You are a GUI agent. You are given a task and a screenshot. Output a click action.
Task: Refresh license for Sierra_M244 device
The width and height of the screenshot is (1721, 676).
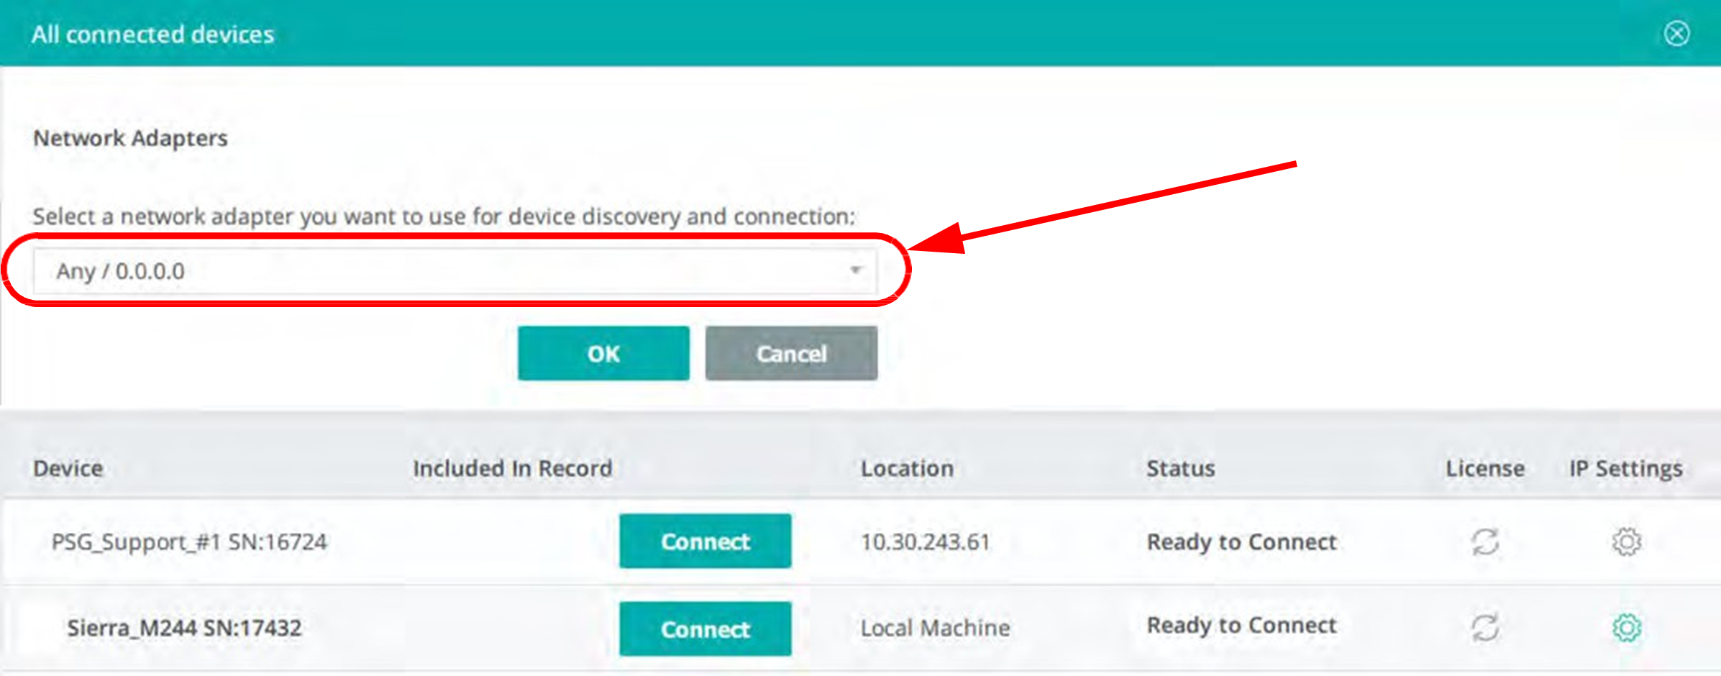pyautogui.click(x=1485, y=628)
